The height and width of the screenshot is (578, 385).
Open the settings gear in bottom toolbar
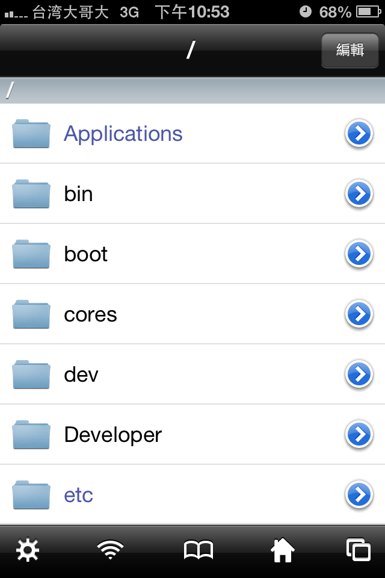pos(28,550)
